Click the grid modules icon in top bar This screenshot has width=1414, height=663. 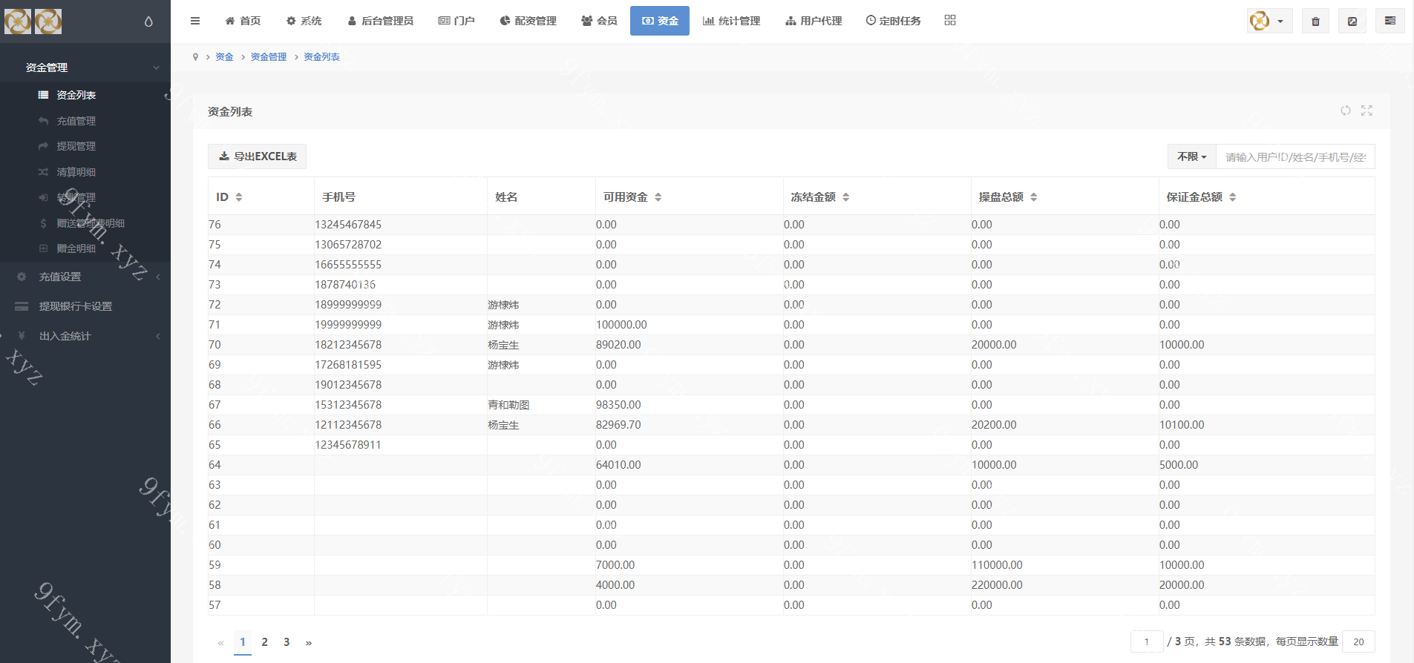[950, 20]
